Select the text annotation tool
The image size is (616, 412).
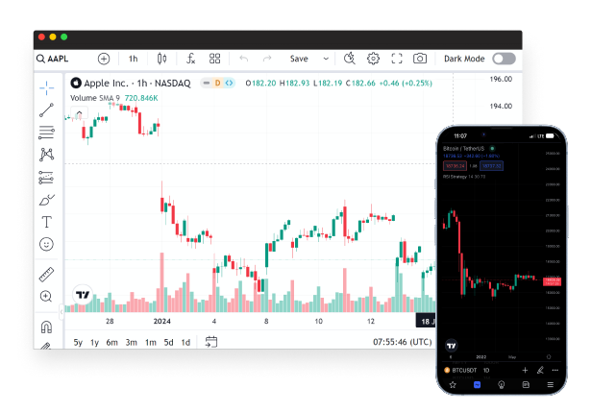point(46,222)
